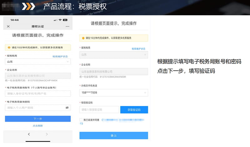Click 税局维护状态 link in left form
The image size is (250, 147).
click(60, 56)
